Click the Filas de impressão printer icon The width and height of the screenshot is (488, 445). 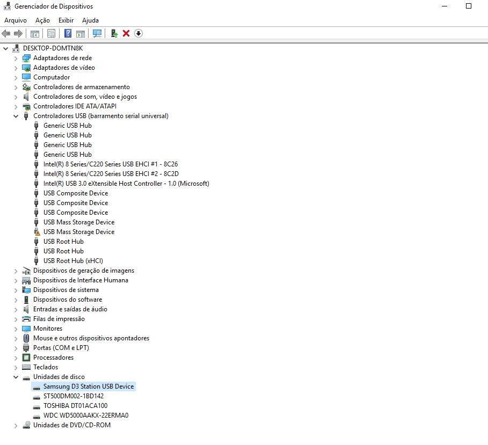point(26,319)
